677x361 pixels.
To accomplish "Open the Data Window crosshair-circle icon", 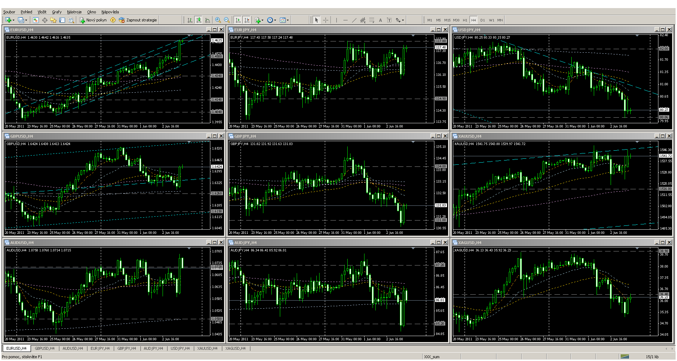I will tap(45, 20).
